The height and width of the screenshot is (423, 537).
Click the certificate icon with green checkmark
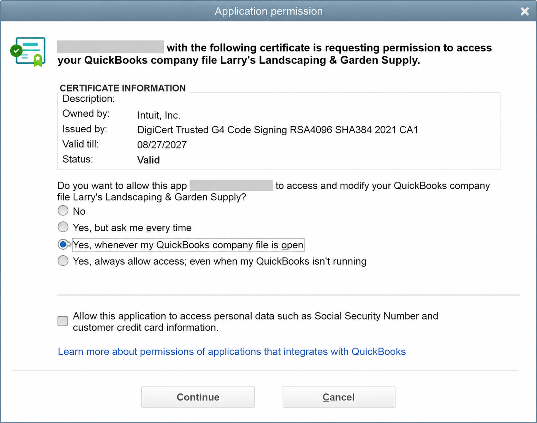click(x=28, y=52)
